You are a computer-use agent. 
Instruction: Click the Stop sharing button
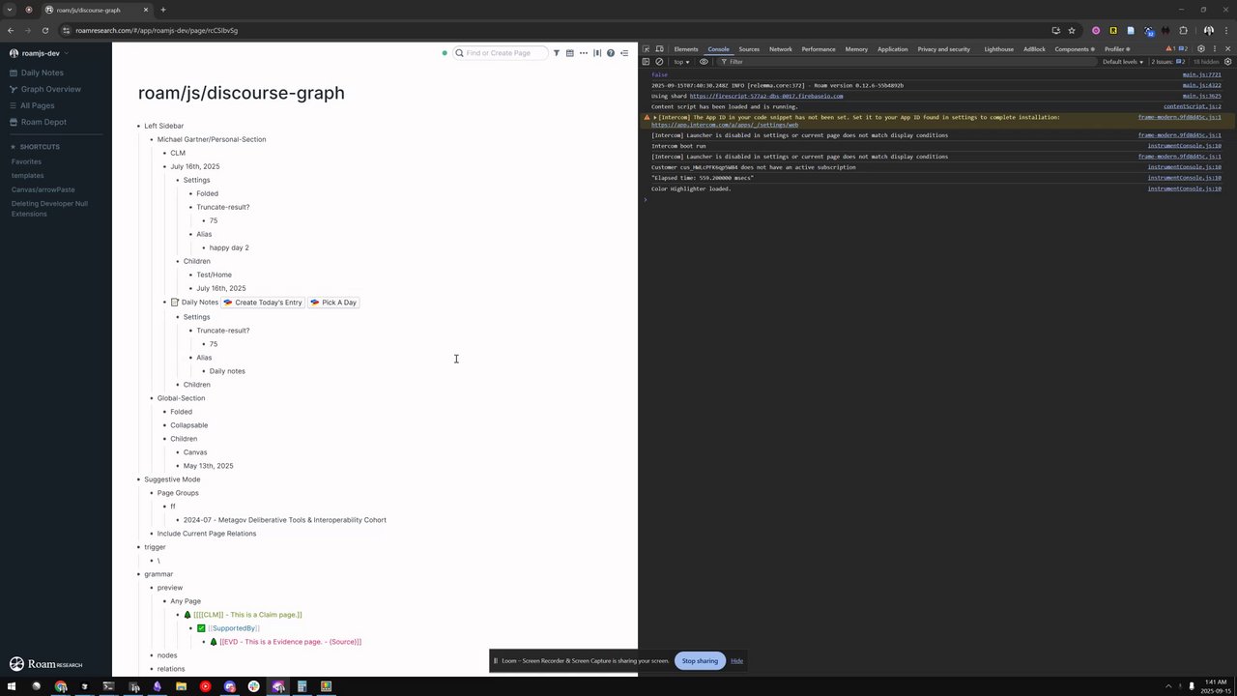click(700, 660)
